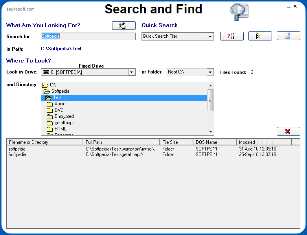Click the C:\Softpedia\Test\getallmaps\ path cell
307x235 pixels.
point(114,154)
